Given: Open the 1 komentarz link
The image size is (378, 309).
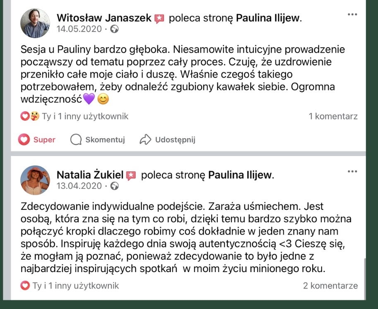Looking at the screenshot, I should coord(333,117).
